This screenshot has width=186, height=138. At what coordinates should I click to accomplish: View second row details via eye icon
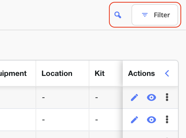tap(151, 120)
